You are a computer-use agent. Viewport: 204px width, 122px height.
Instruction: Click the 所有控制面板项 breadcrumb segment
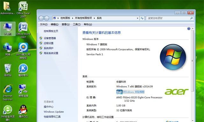pos(84,18)
